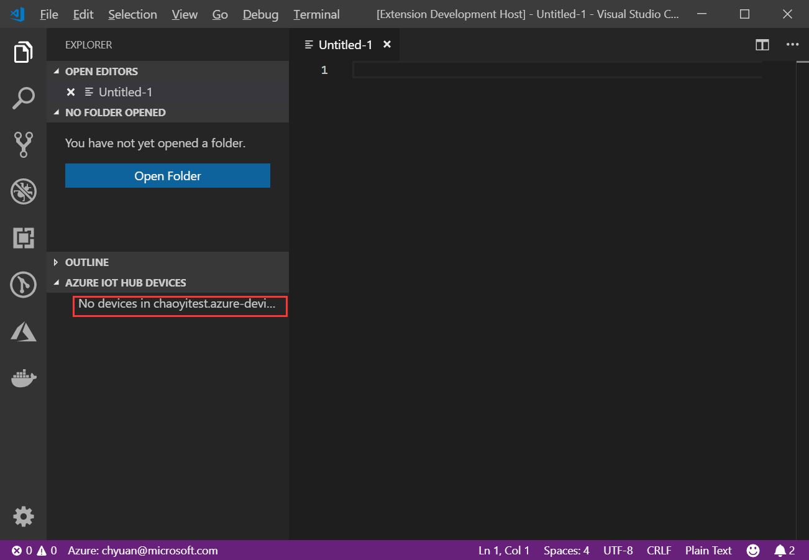Image resolution: width=809 pixels, height=560 pixels.
Task: Open the Extensions view icon
Action: click(24, 238)
